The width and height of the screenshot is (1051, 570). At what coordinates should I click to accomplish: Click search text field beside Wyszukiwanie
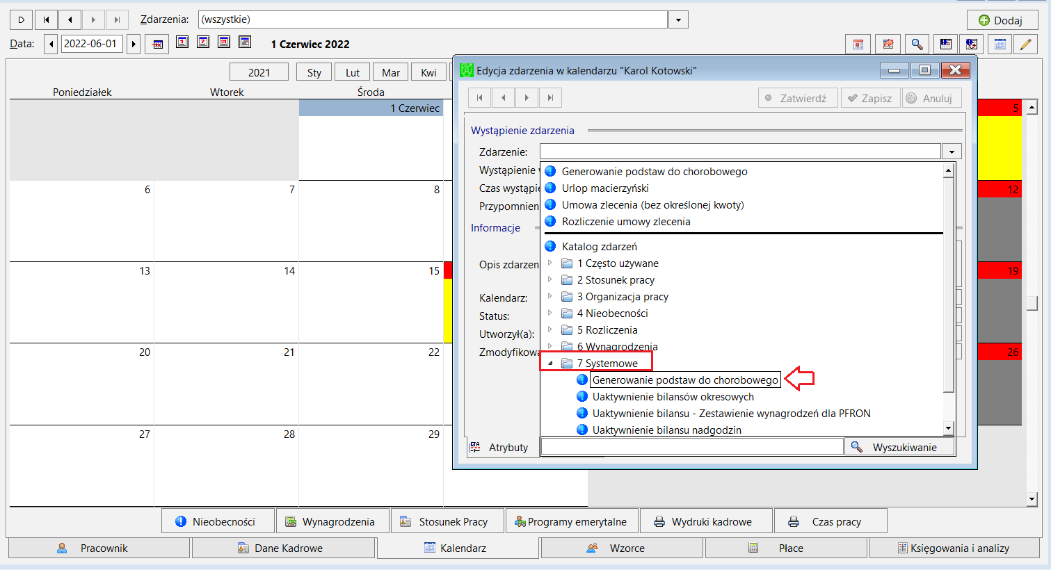(x=692, y=447)
